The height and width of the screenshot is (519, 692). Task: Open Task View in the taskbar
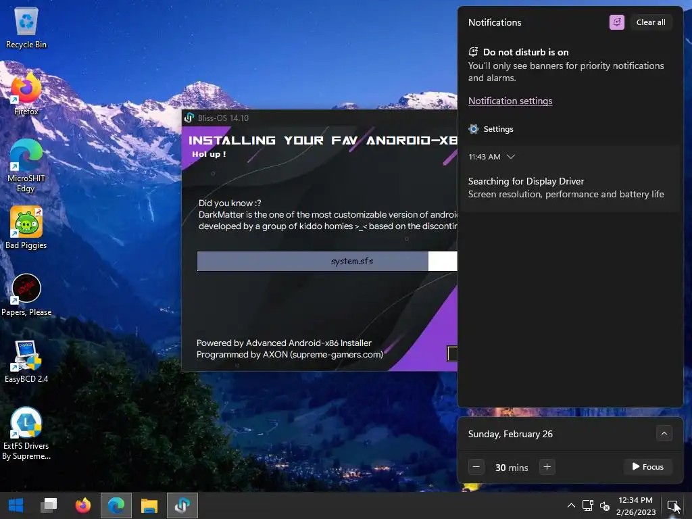point(49,505)
